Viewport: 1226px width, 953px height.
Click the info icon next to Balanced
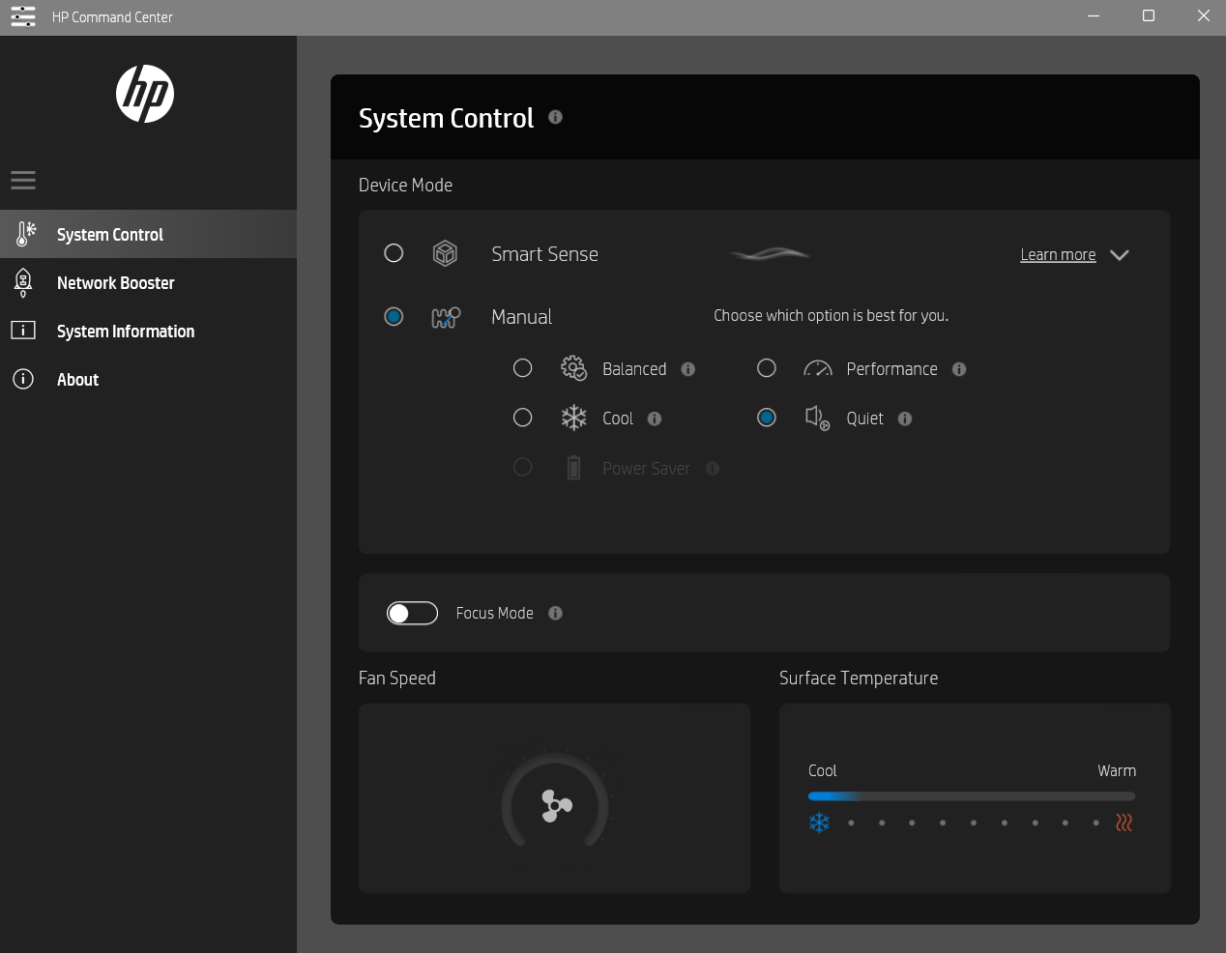coord(688,369)
